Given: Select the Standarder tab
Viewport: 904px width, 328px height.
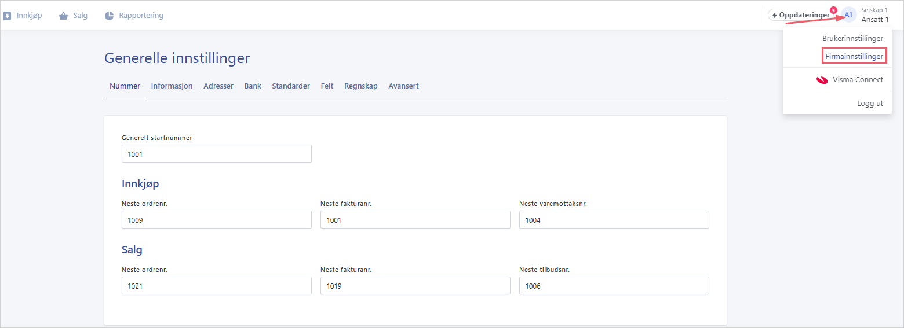Looking at the screenshot, I should (x=291, y=86).
